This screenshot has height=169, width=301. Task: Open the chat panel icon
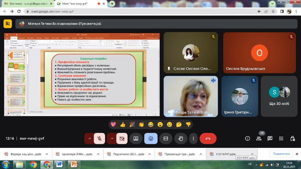tap(270, 139)
